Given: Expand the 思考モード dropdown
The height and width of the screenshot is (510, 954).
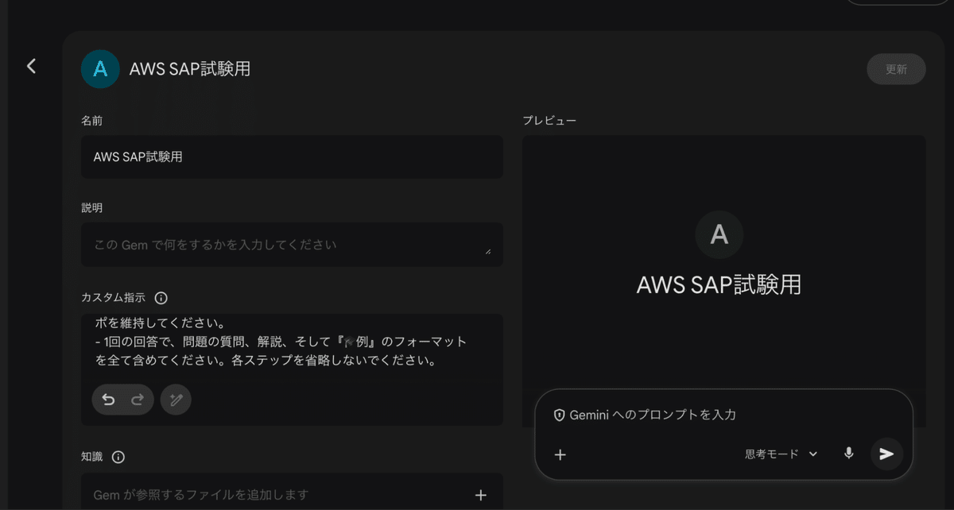Looking at the screenshot, I should point(781,454).
